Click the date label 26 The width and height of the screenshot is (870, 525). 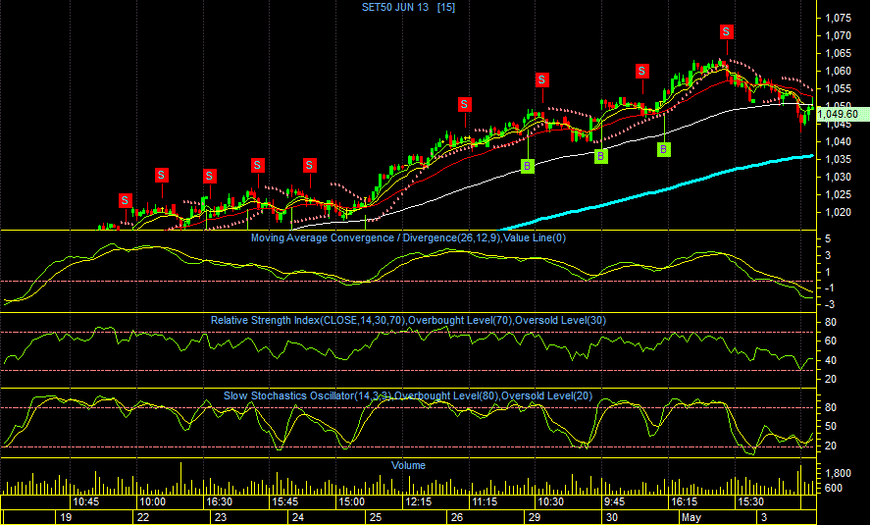click(457, 517)
